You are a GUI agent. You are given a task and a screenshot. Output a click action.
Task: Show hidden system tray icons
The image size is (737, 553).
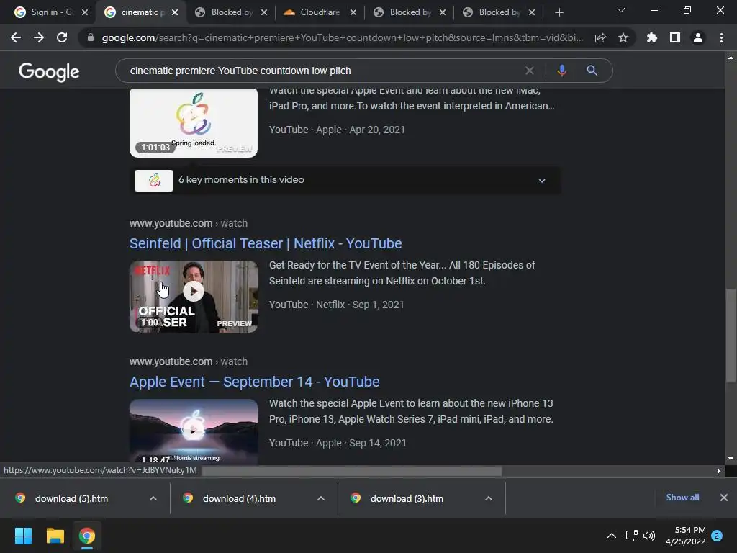point(612,536)
